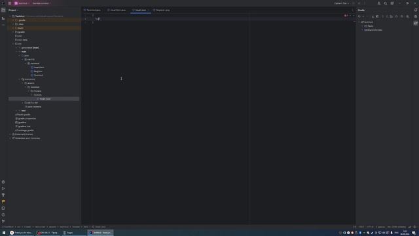Open the Version control dropdown
The width and height of the screenshot is (419, 236).
[41, 3]
